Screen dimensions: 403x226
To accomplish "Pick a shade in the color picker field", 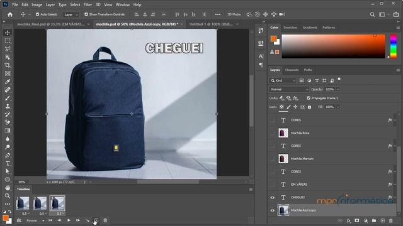I will click(x=334, y=46).
